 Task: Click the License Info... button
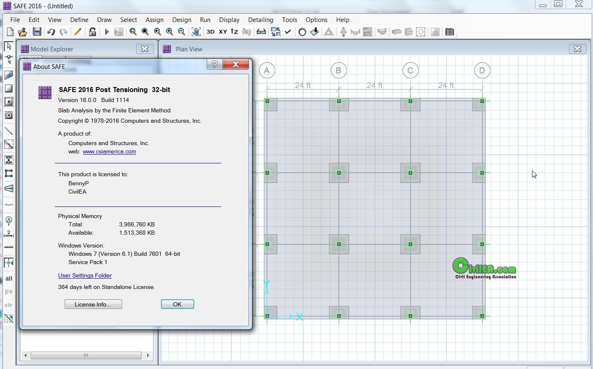[x=93, y=304]
